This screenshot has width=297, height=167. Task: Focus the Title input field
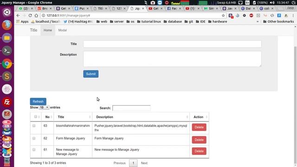[x=172, y=44]
